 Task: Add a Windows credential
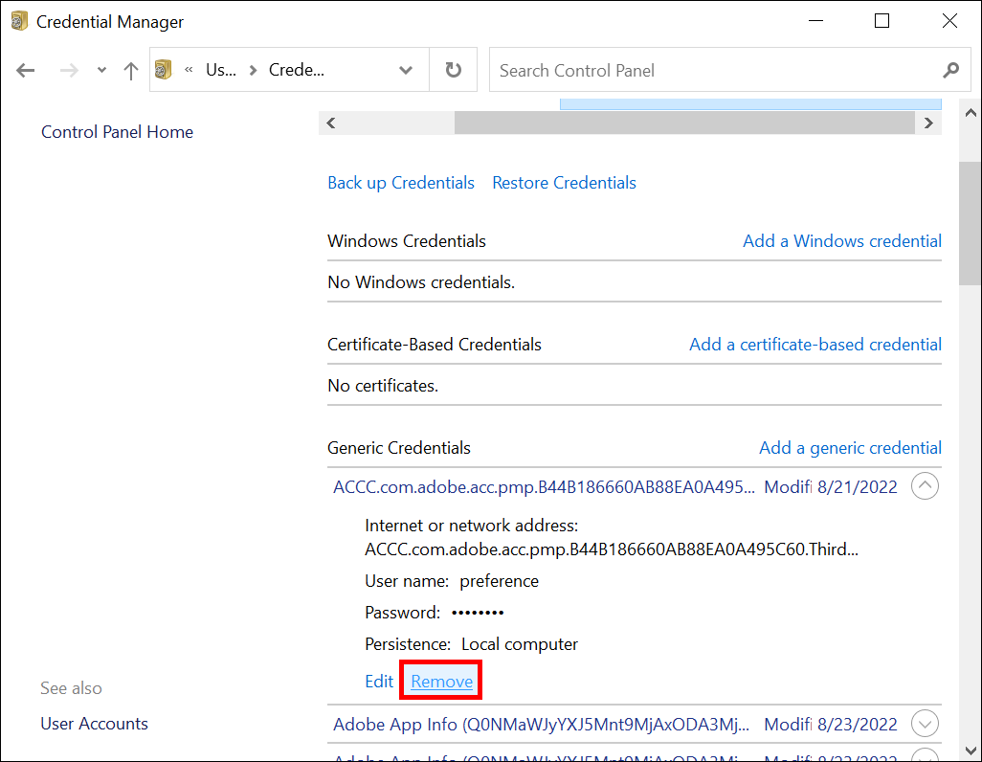pos(841,241)
